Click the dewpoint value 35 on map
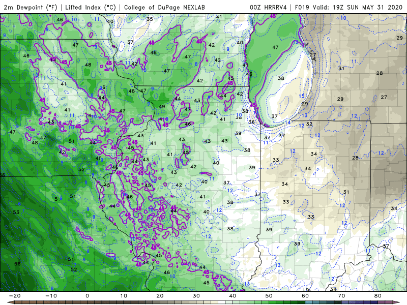Image resolution: width=407 pixels, height=305 pixels. [150, 19]
